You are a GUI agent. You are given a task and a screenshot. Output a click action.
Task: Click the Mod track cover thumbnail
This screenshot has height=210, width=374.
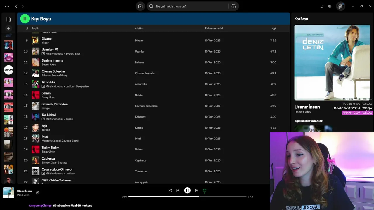coord(35,139)
